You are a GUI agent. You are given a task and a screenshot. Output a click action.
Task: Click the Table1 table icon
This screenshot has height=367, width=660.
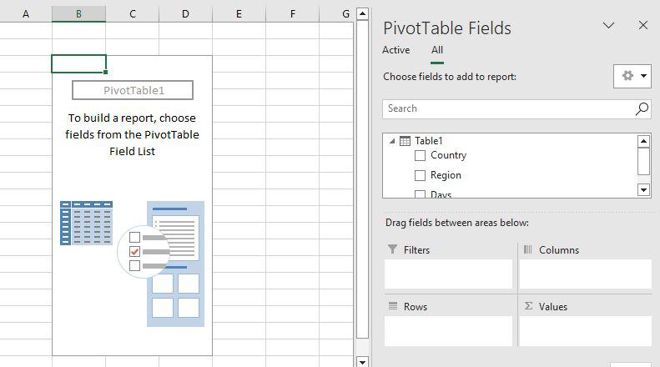[406, 141]
